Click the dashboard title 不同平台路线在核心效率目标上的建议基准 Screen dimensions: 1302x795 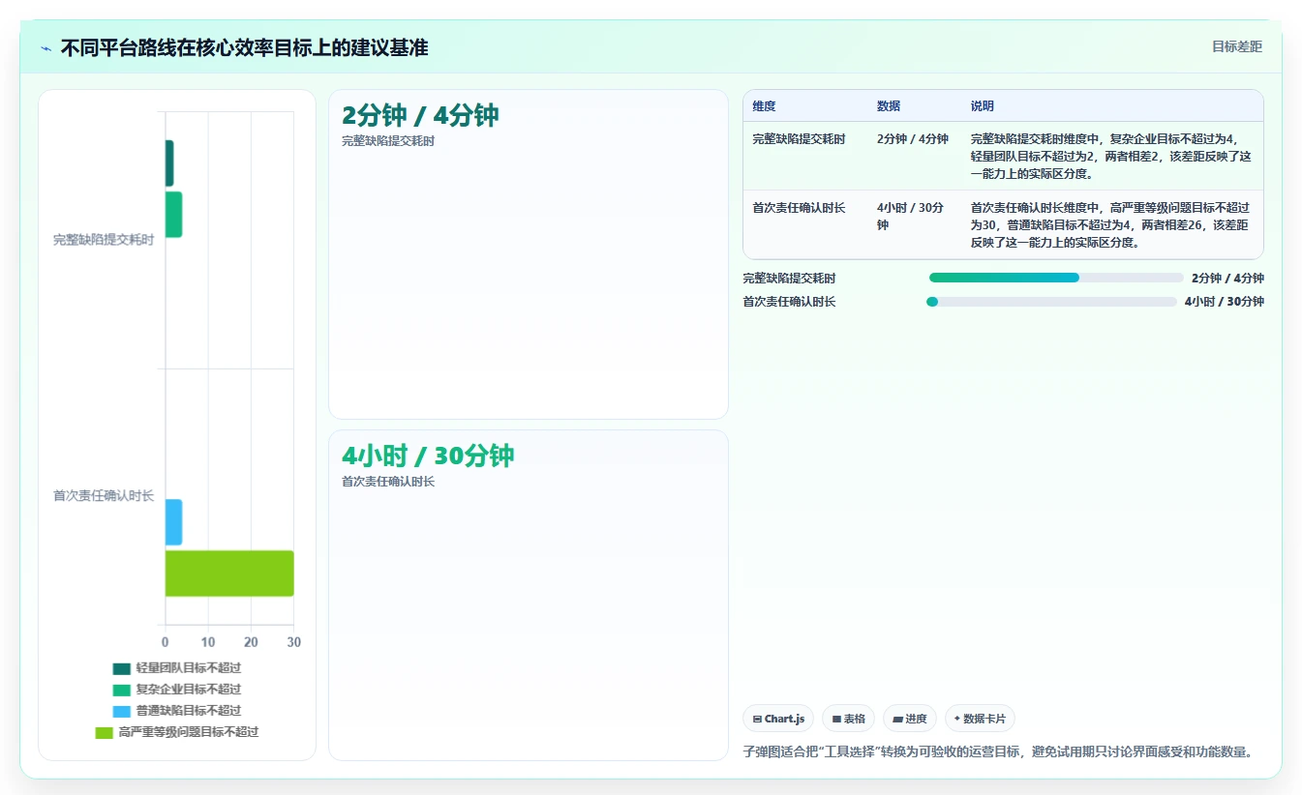click(244, 47)
